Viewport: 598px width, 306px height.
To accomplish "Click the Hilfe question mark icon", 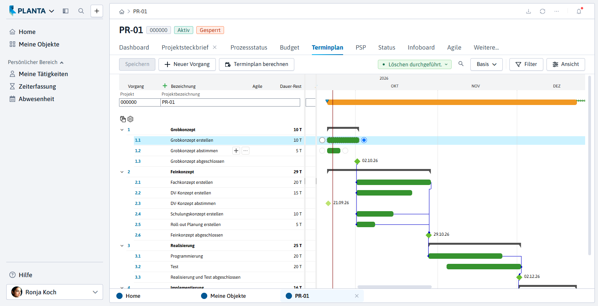I will (x=12, y=275).
